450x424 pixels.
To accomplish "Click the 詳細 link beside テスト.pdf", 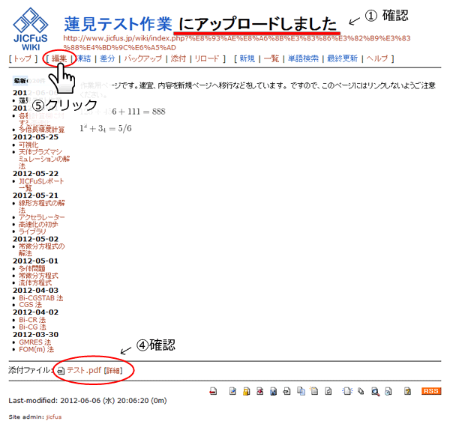I will tap(115, 370).
